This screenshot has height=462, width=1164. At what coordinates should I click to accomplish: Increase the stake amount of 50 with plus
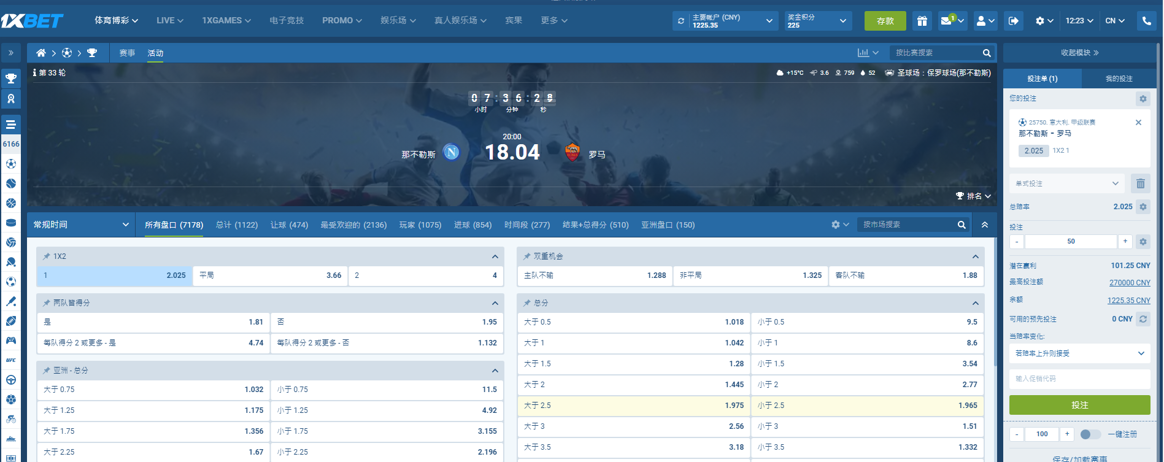coord(1125,242)
